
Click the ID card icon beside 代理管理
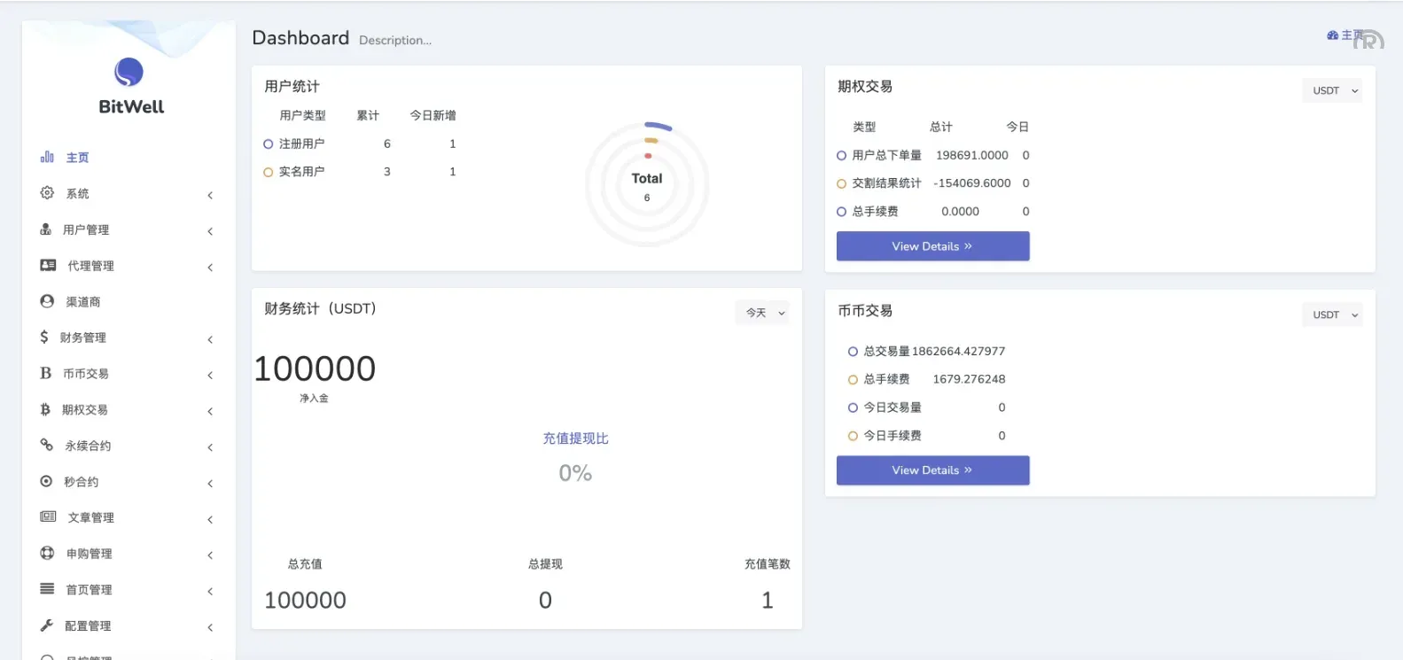tap(48, 265)
